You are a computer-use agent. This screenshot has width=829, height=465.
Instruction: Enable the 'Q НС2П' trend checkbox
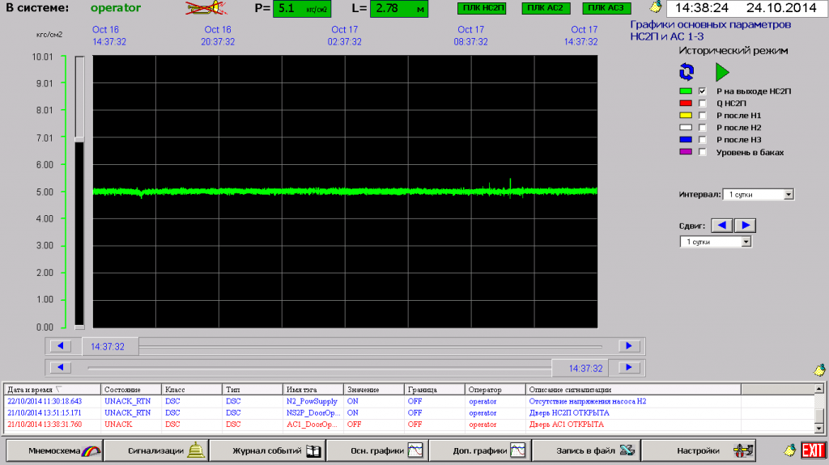coord(703,104)
